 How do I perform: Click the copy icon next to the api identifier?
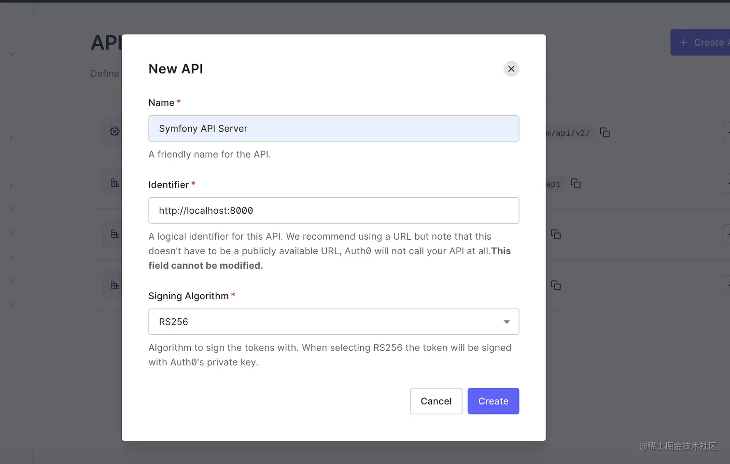coord(576,183)
